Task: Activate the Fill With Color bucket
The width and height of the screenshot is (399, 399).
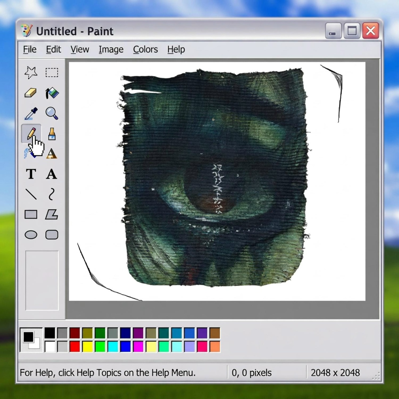Action: click(x=52, y=93)
